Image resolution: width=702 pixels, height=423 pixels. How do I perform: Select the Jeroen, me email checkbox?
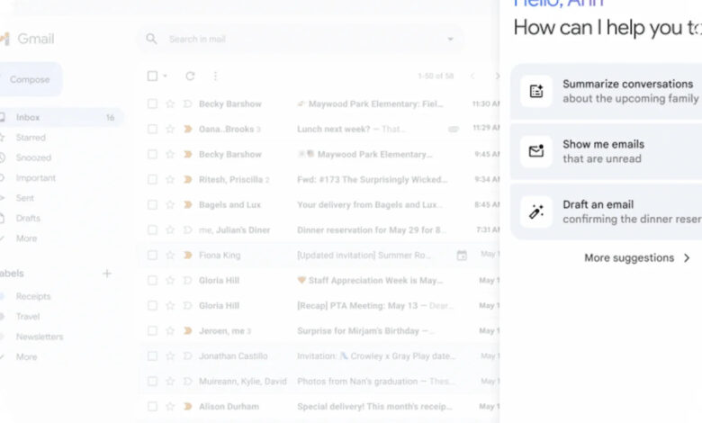[152, 331]
